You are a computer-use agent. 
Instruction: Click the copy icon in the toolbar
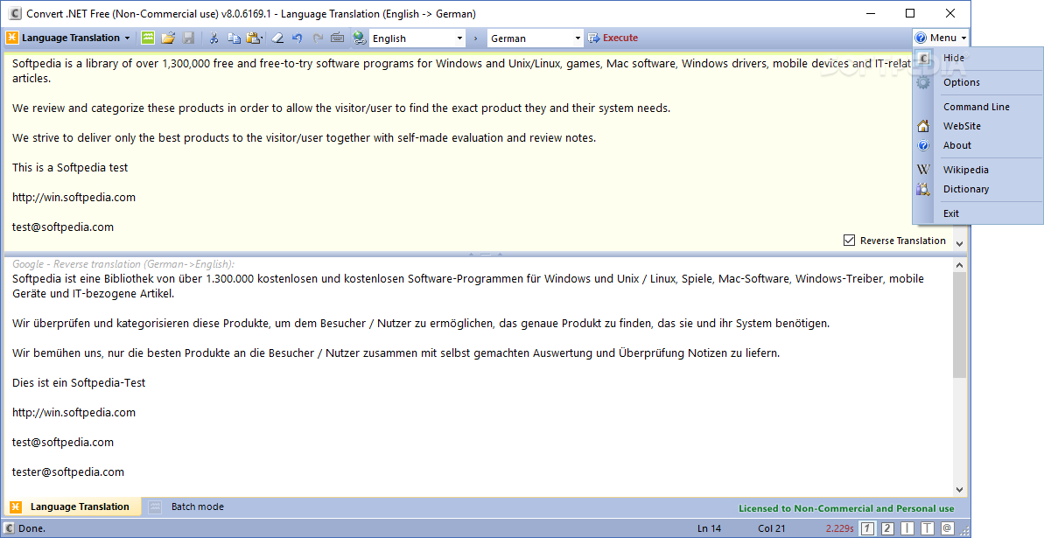pos(234,38)
